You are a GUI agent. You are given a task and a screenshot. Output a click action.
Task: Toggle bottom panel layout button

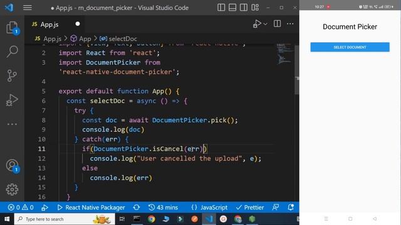(232, 7)
